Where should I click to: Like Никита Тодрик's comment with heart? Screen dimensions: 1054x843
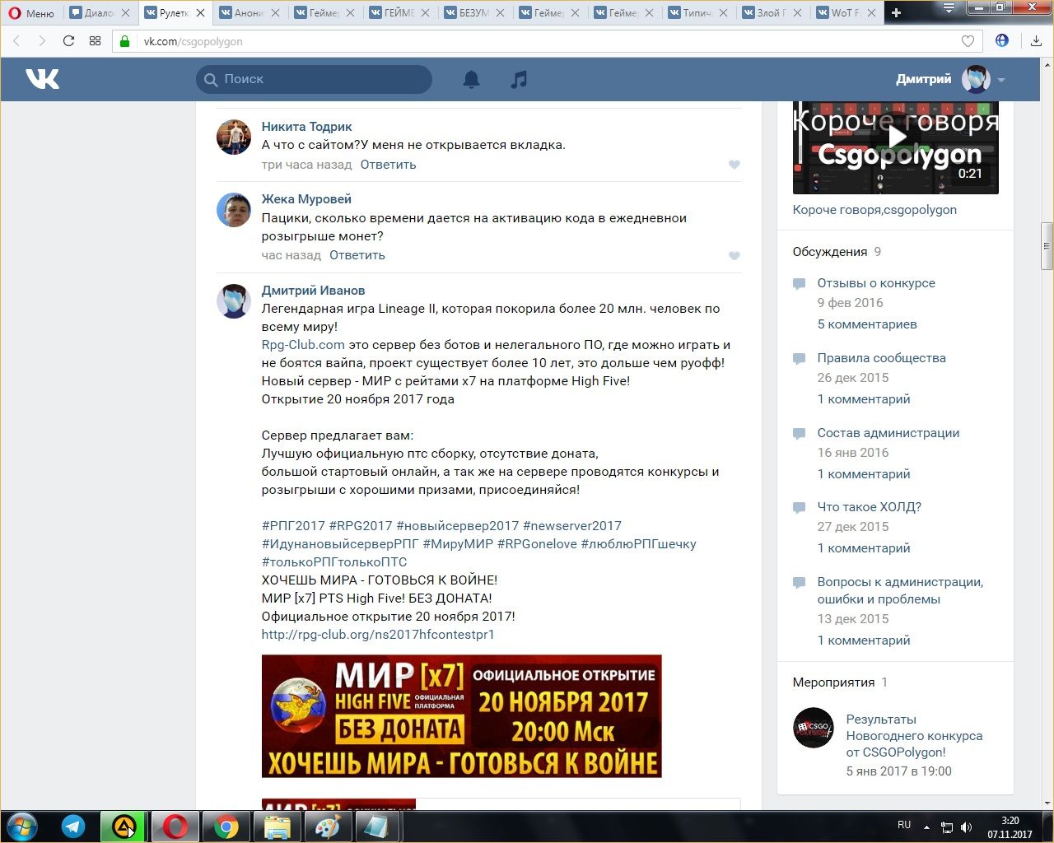click(734, 165)
